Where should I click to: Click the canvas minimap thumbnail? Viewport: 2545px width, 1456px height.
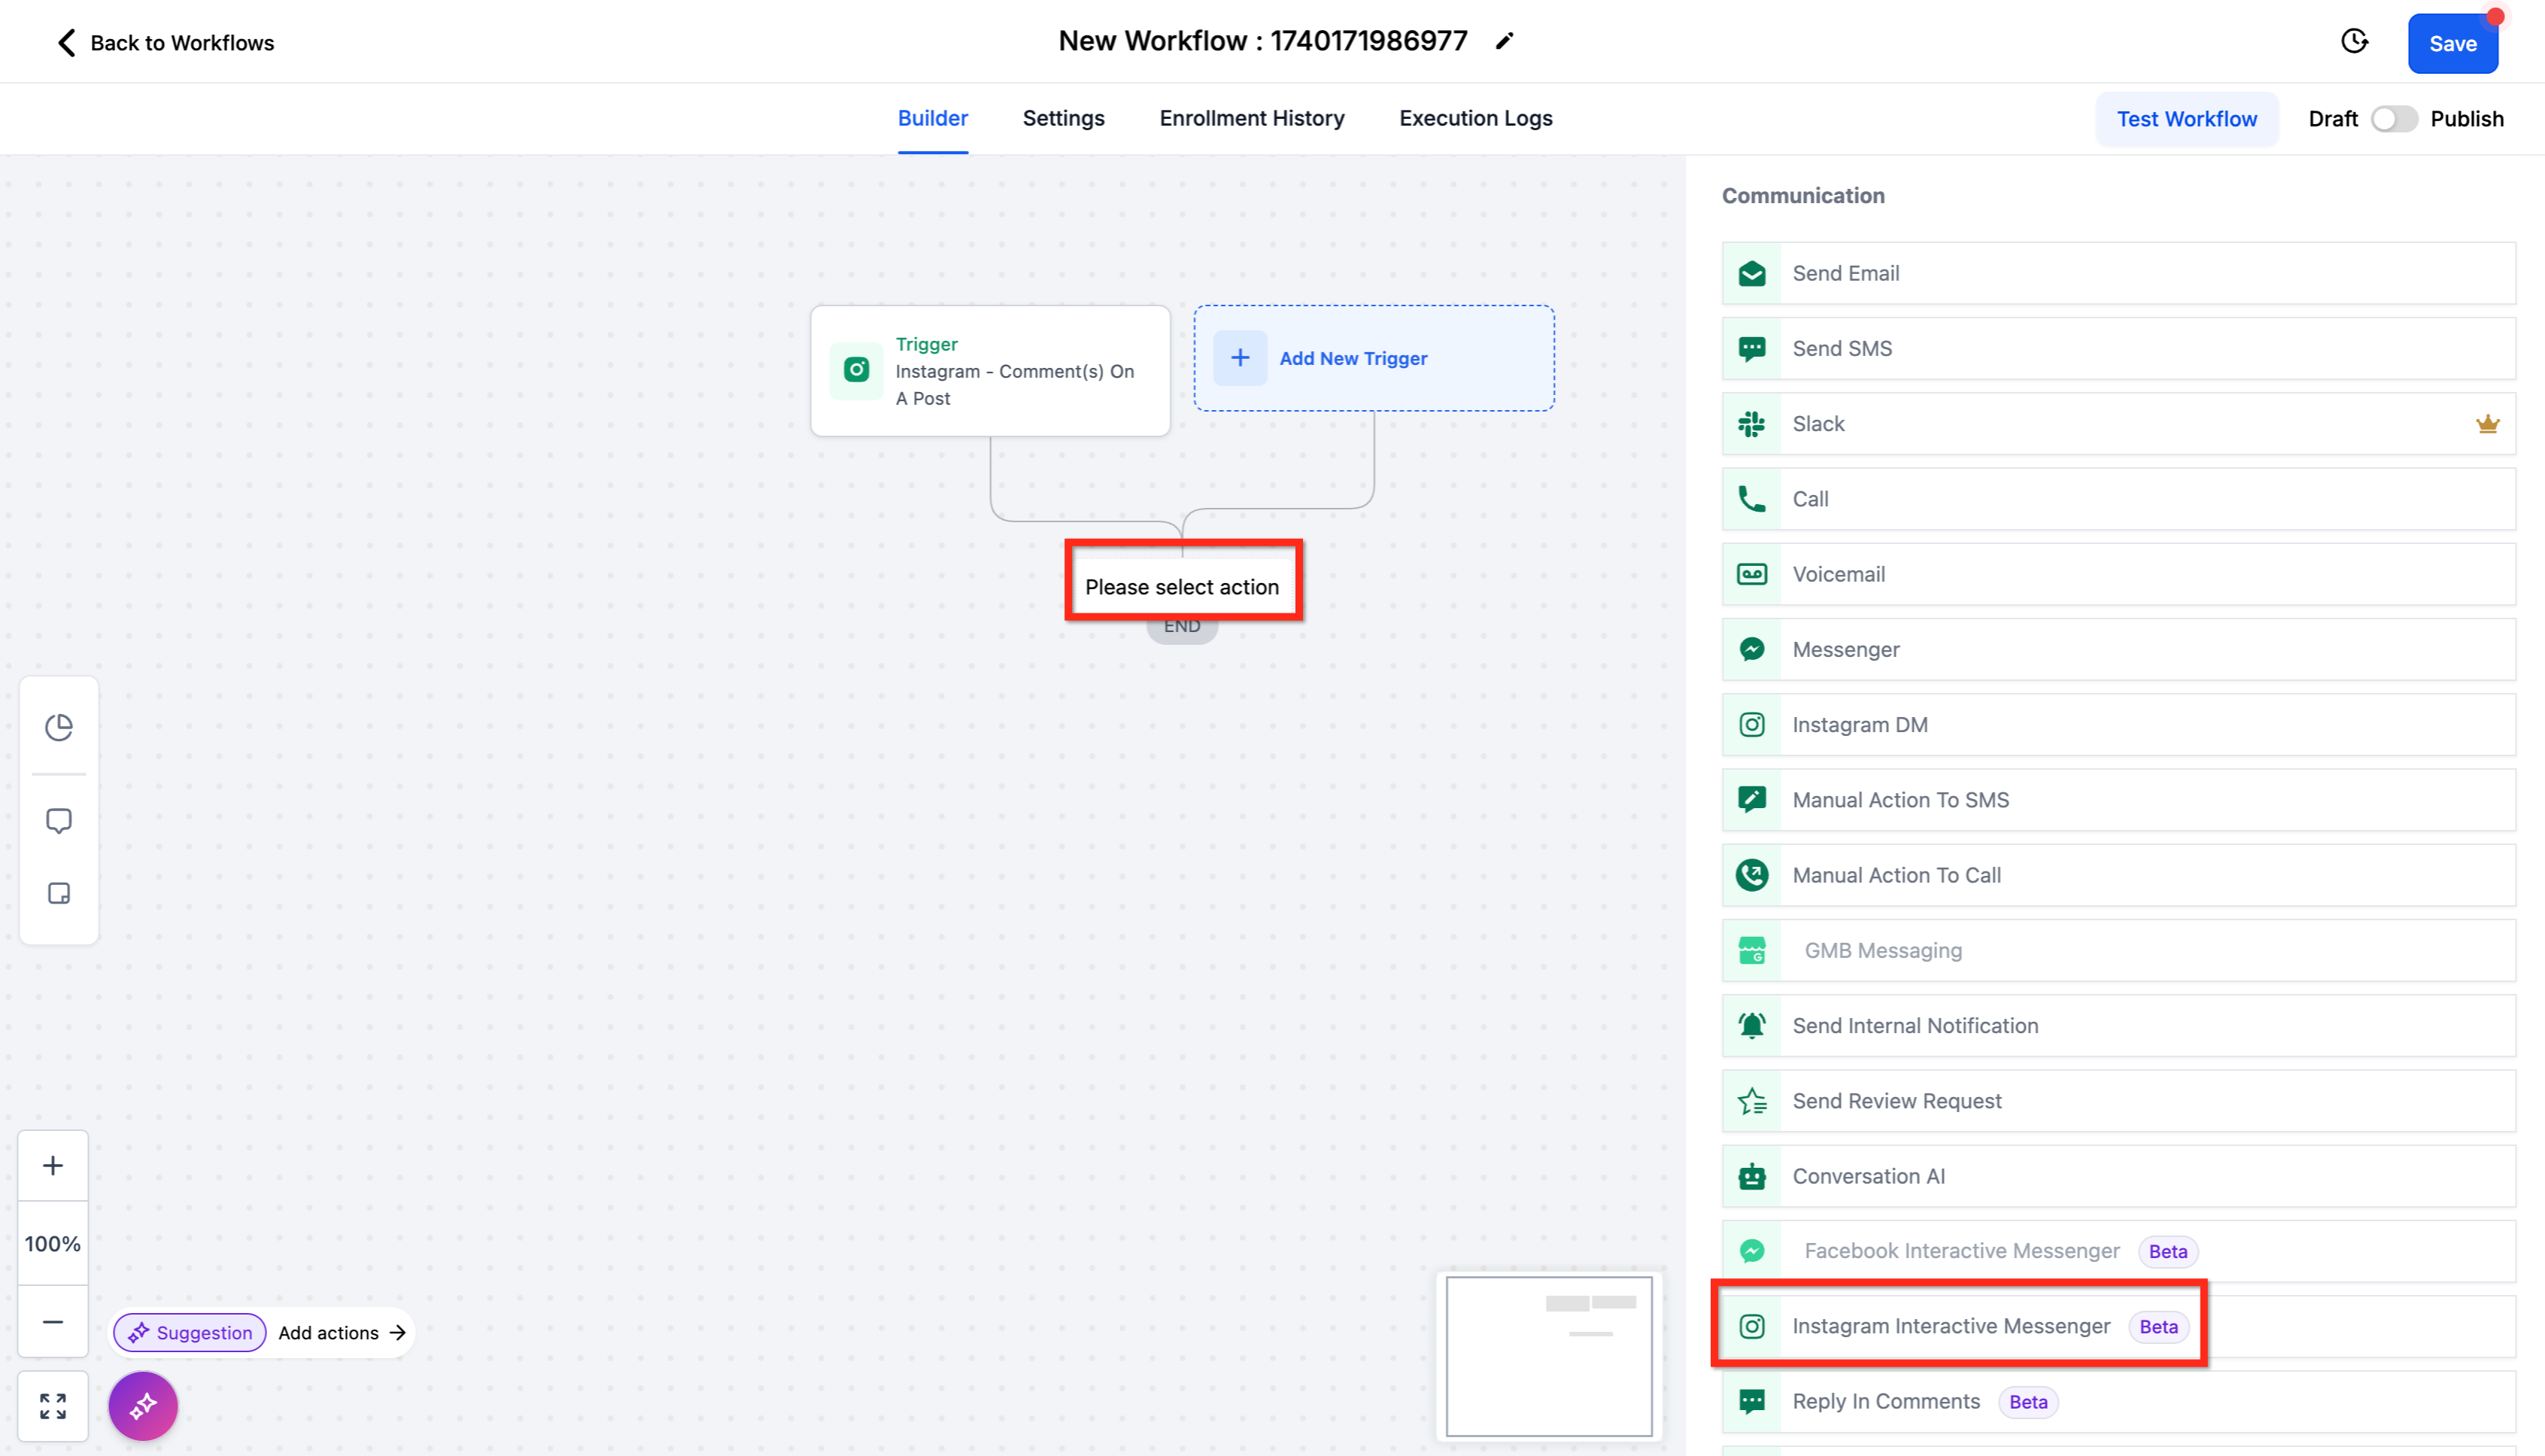[1548, 1356]
